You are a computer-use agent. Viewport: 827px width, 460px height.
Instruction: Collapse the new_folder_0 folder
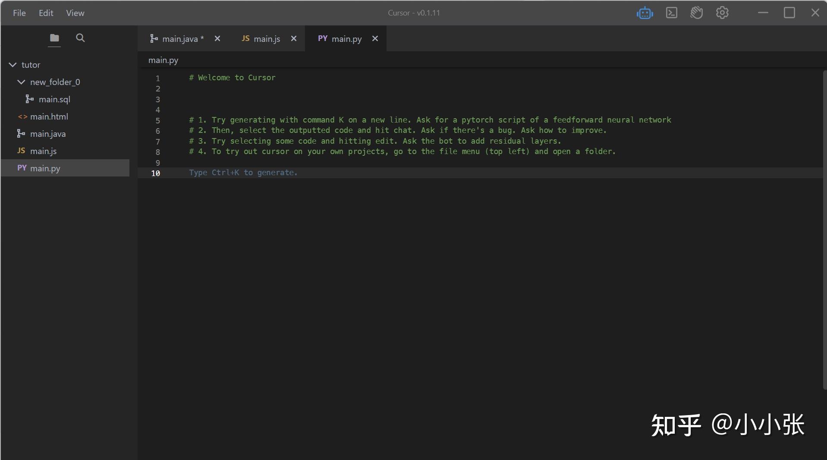click(21, 82)
